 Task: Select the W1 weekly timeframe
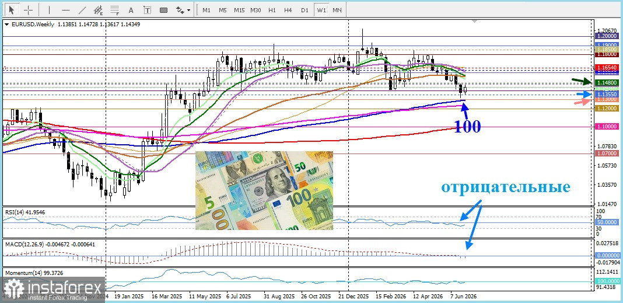pos(321,10)
